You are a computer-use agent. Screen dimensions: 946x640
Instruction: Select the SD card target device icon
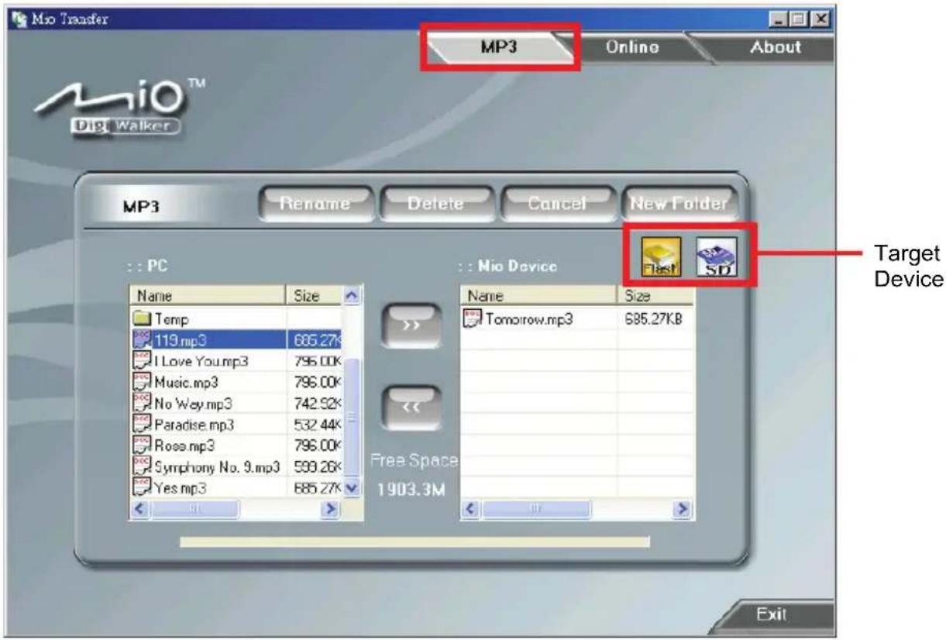pos(717,257)
